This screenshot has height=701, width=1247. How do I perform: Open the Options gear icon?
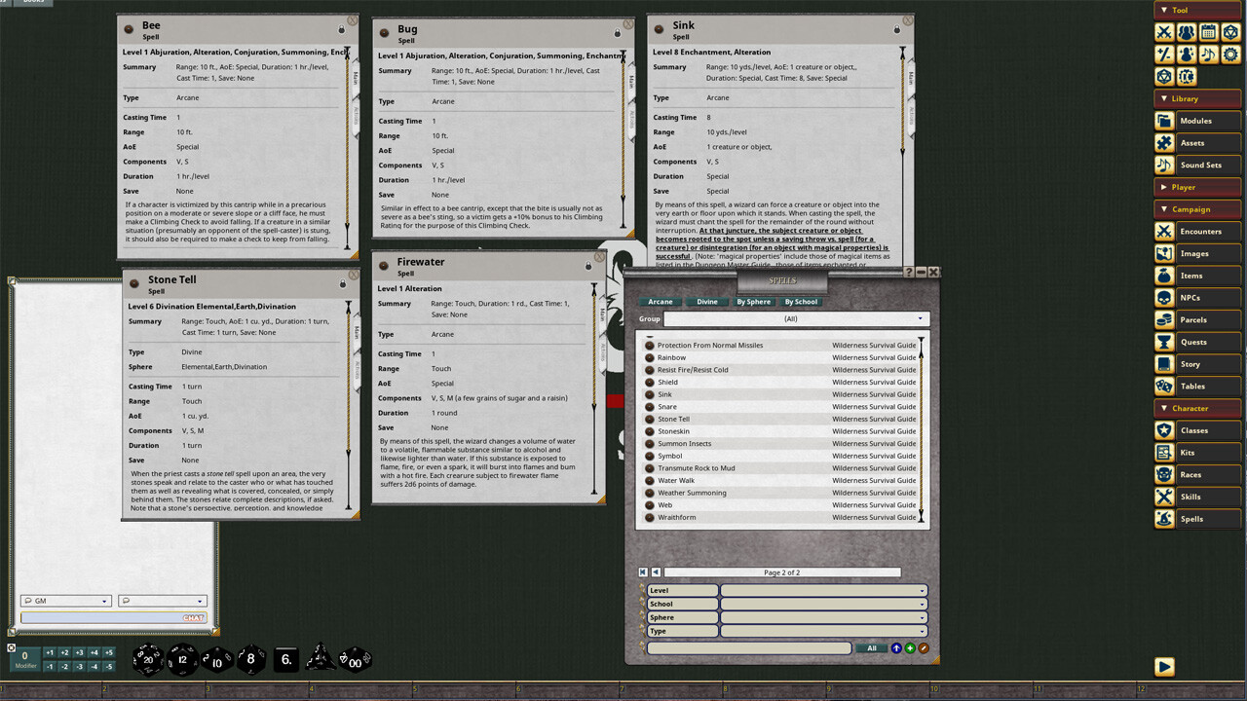(1231, 55)
